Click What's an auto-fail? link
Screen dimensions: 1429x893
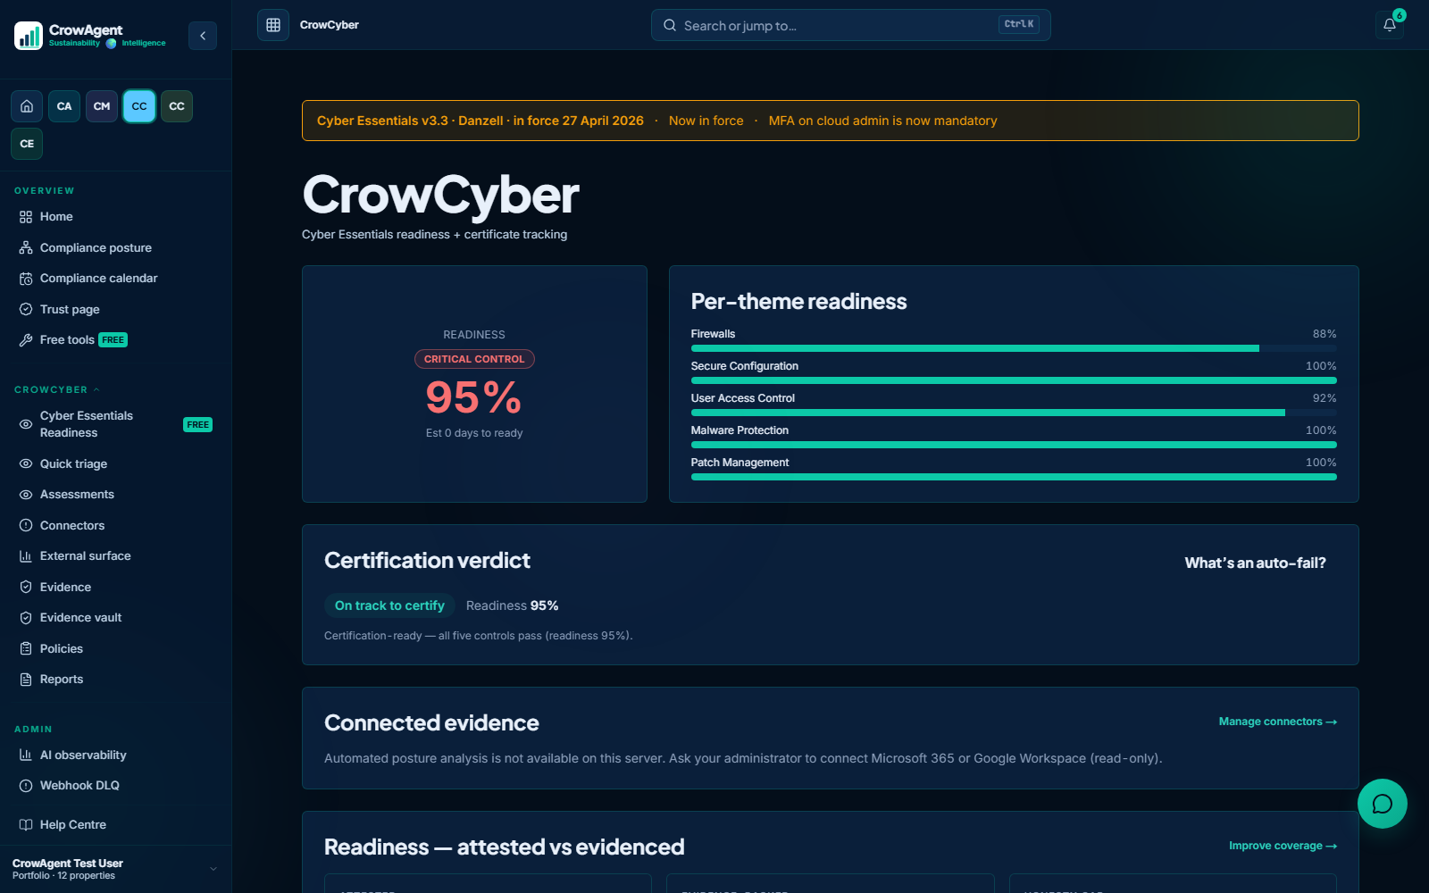(x=1255, y=563)
